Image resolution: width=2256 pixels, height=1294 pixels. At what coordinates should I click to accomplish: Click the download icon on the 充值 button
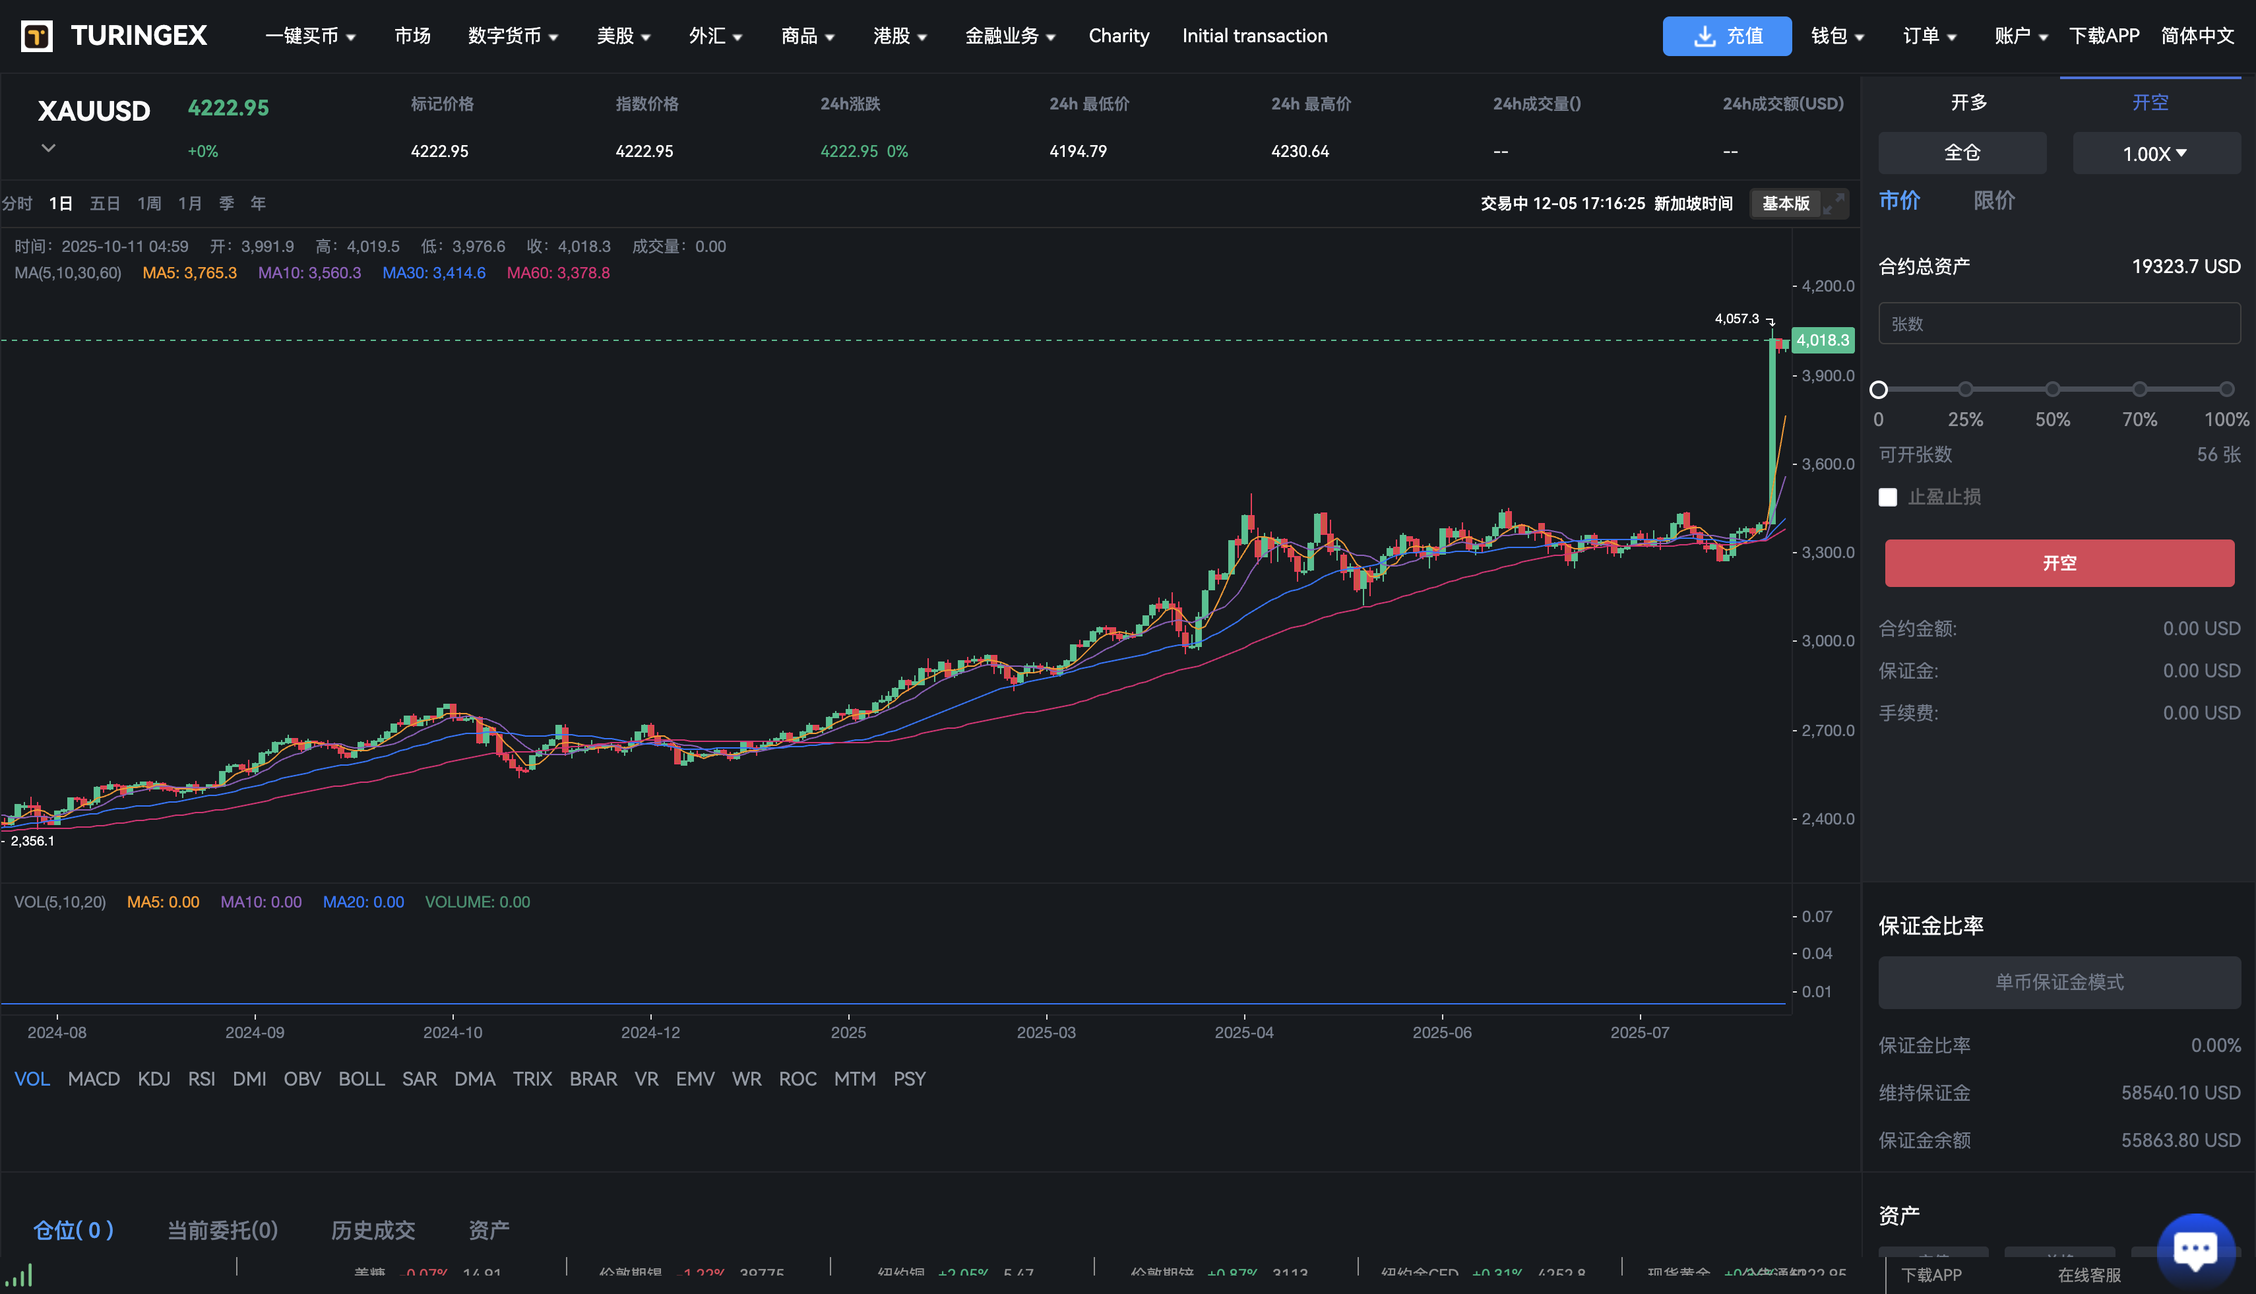pos(1704,36)
